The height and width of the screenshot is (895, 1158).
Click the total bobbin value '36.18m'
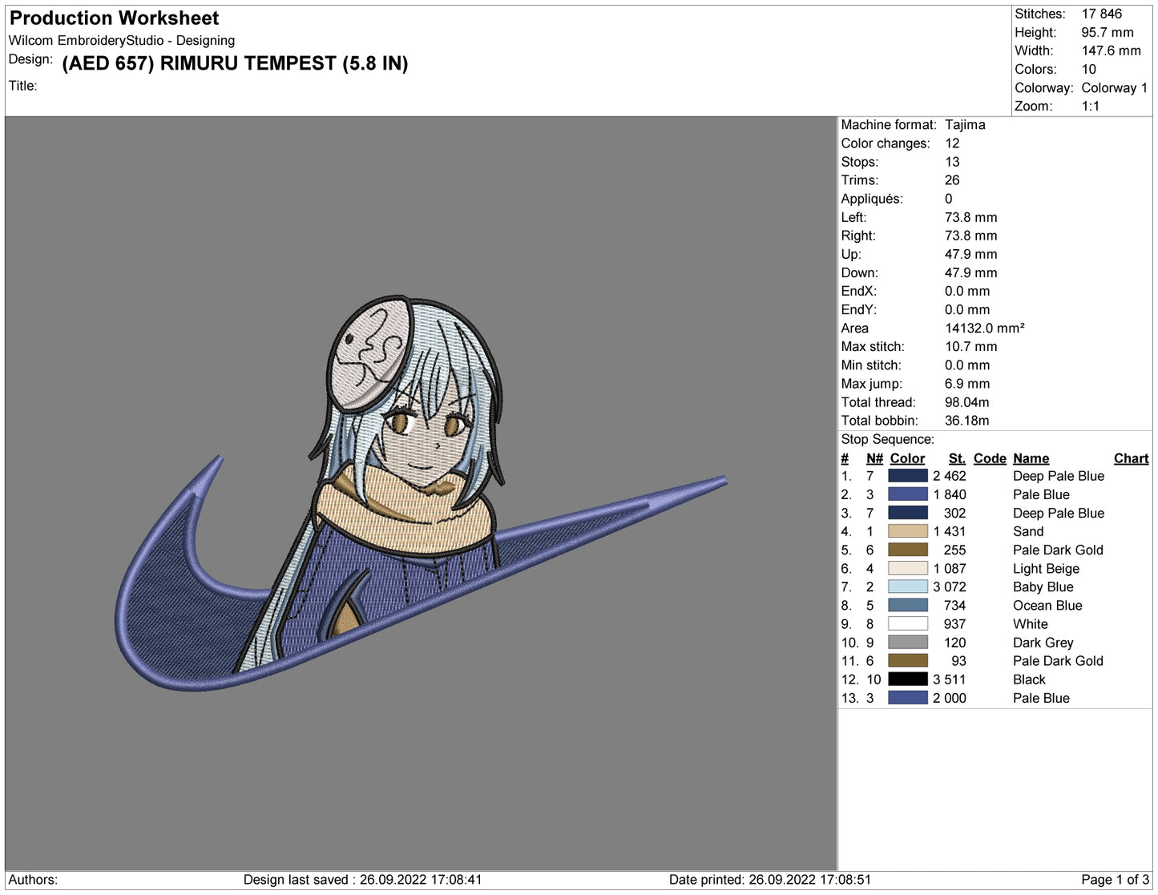point(967,420)
